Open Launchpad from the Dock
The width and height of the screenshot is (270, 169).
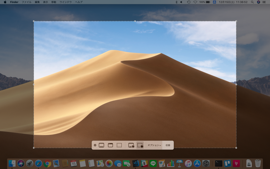(x=30, y=163)
